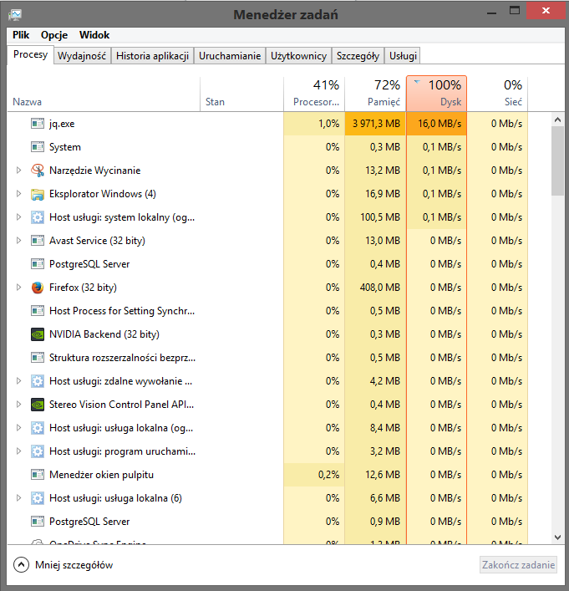Click the NVIDIA Backend process icon
The height and width of the screenshot is (591, 569).
[x=37, y=334]
